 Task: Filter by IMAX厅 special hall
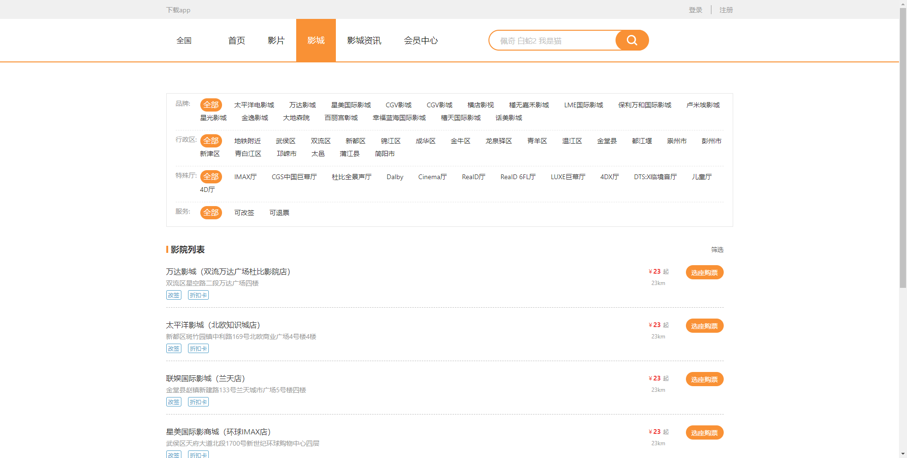245,177
